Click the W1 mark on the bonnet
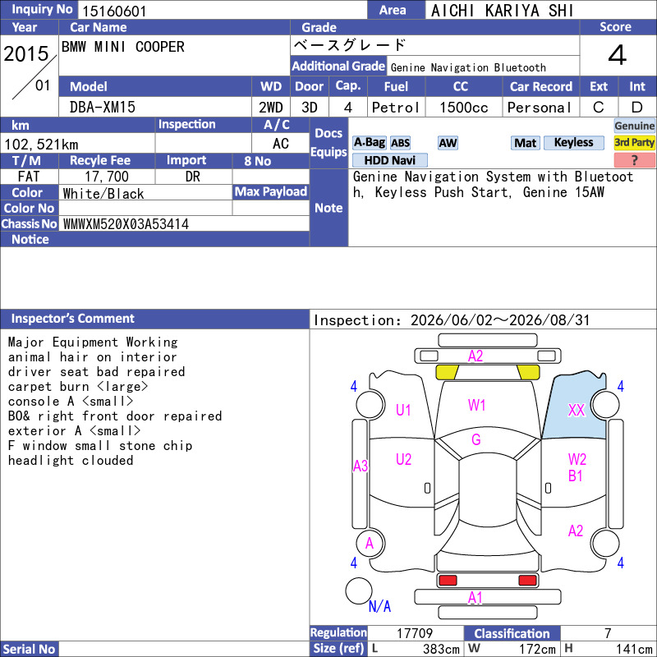This screenshot has width=657, height=657. pos(476,405)
